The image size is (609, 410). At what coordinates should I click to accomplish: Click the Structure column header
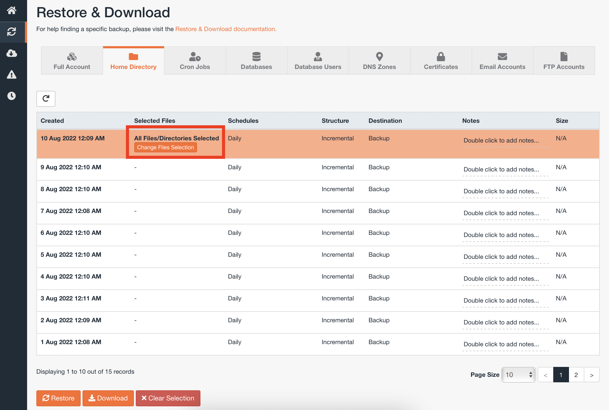(335, 121)
